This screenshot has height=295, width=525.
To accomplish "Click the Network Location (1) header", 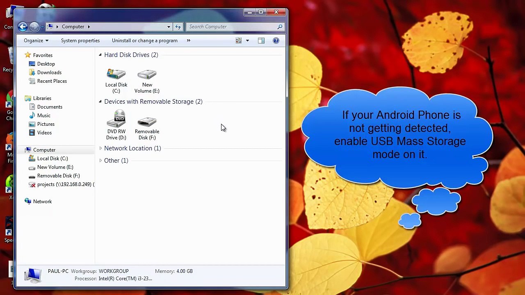I will coord(132,148).
